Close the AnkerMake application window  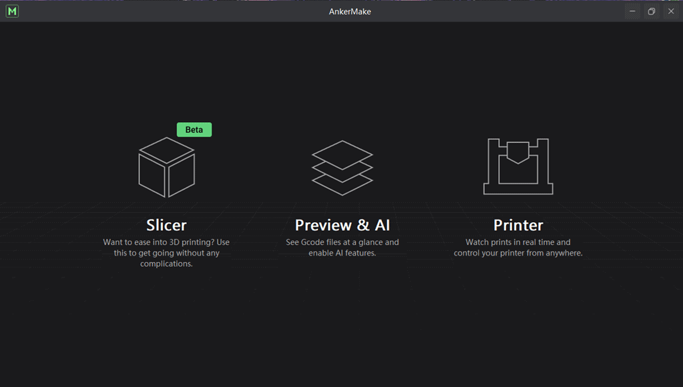(671, 11)
